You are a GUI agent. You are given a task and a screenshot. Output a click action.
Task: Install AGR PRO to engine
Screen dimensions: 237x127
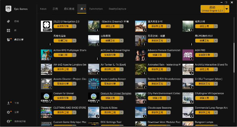tap(204, 55)
